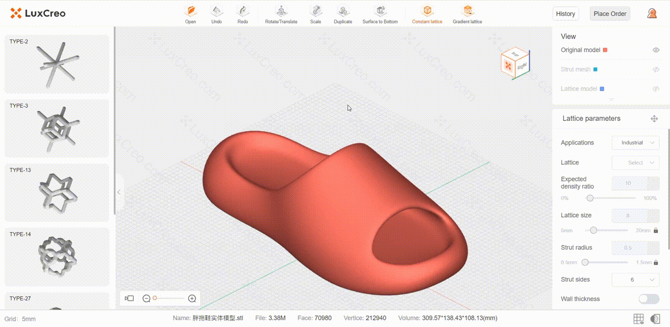This screenshot has height=327, width=670.
Task: Click the Lattice parameters panel scrollbar
Action: click(x=669, y=188)
